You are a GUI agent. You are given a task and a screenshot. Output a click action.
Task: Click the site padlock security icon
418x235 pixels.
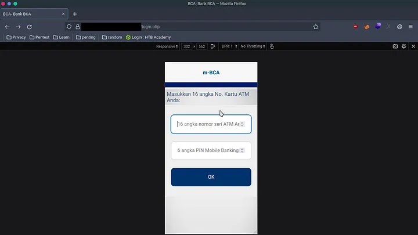78,27
